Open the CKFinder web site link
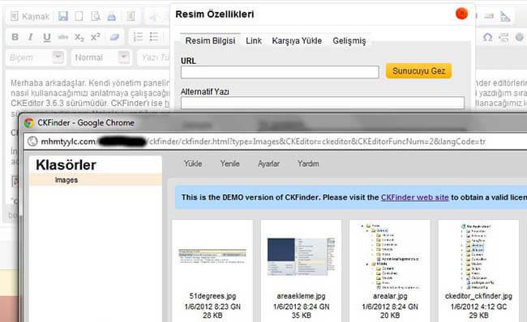This screenshot has height=322, width=527. 415,197
